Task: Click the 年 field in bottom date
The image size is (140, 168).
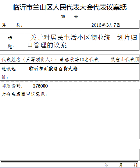Action: click(106, 165)
